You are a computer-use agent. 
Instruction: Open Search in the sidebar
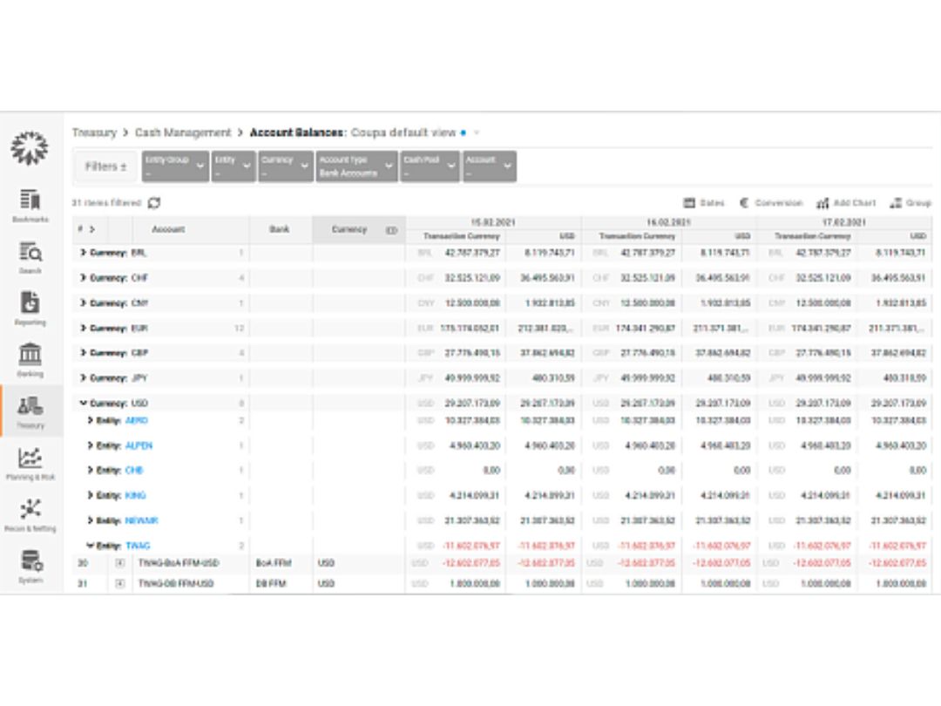click(x=30, y=257)
